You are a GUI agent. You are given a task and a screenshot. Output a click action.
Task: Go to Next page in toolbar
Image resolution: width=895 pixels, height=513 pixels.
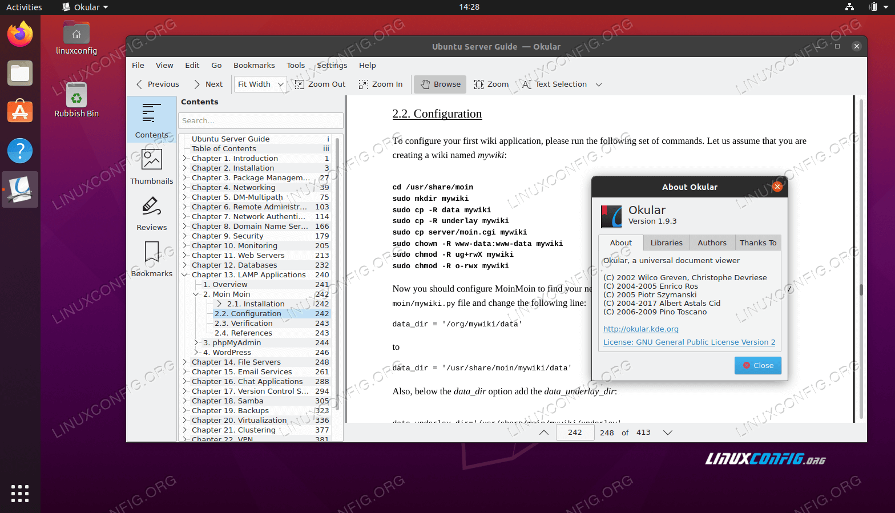point(208,84)
